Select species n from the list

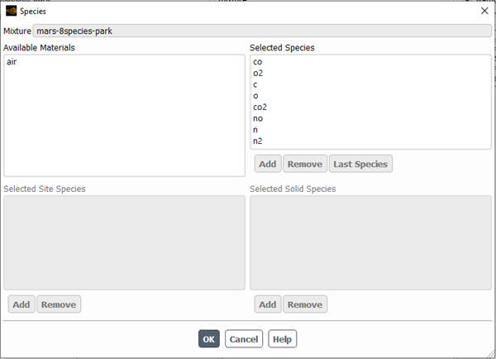(256, 130)
